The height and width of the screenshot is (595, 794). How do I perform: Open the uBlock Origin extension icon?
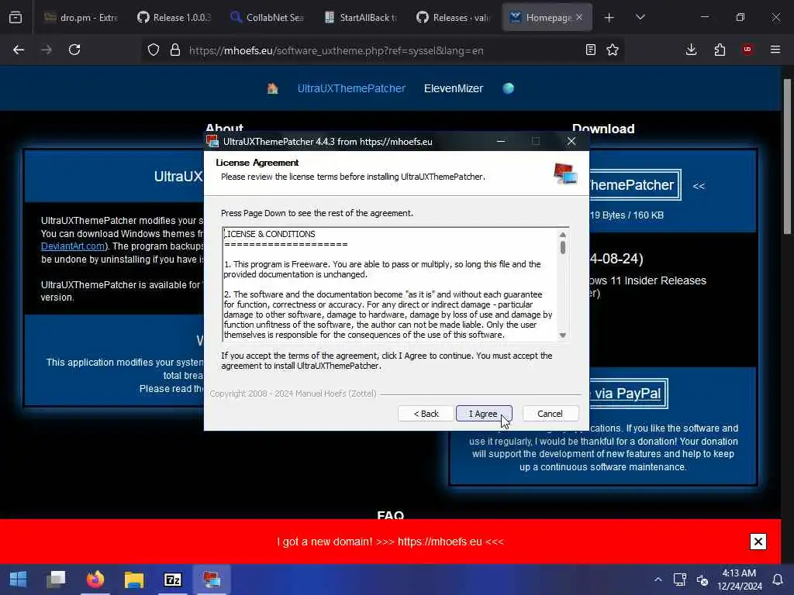click(747, 50)
